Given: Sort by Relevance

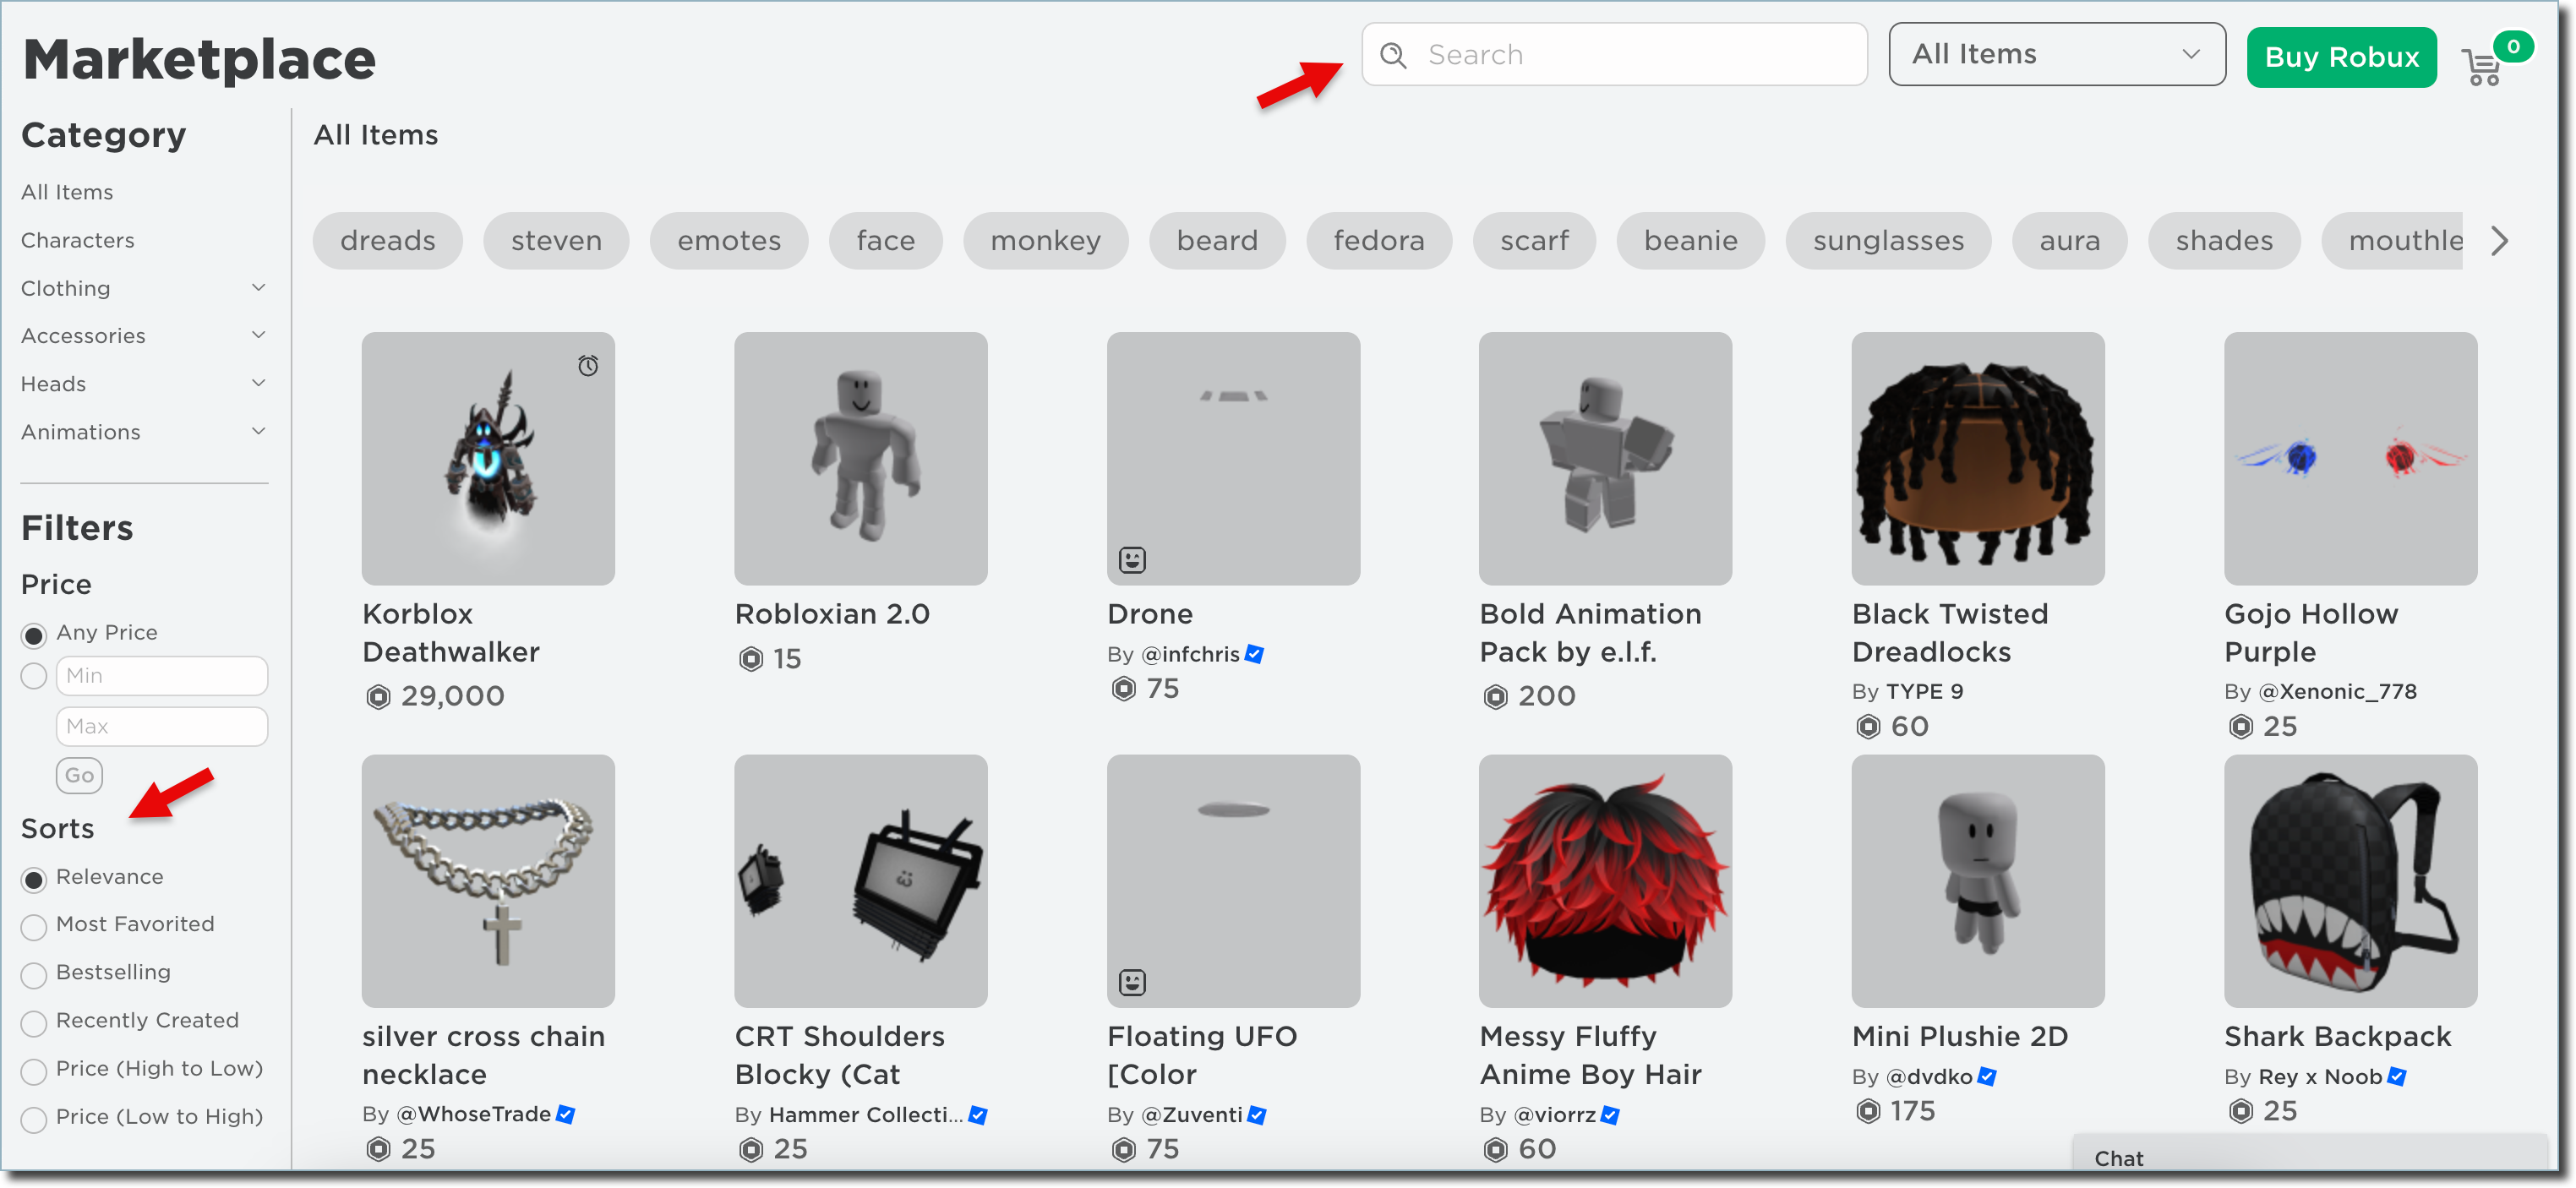Looking at the screenshot, I should (34, 878).
